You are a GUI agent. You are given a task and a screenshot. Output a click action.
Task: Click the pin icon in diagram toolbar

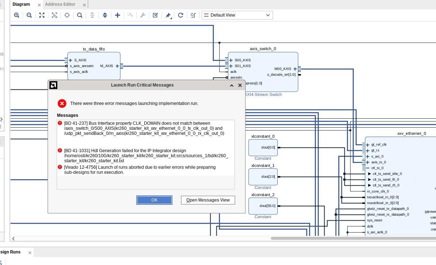pos(168,15)
